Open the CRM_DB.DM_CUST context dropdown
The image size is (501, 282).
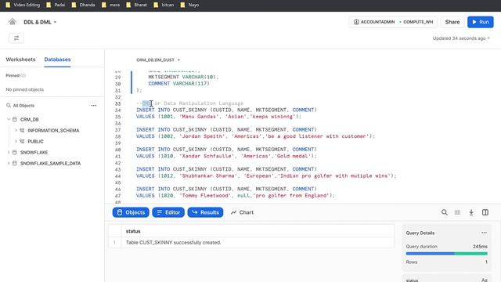(158, 60)
